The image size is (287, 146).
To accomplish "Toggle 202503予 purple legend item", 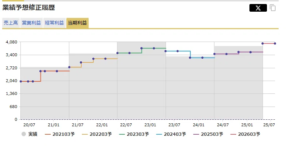I will point(208,134).
